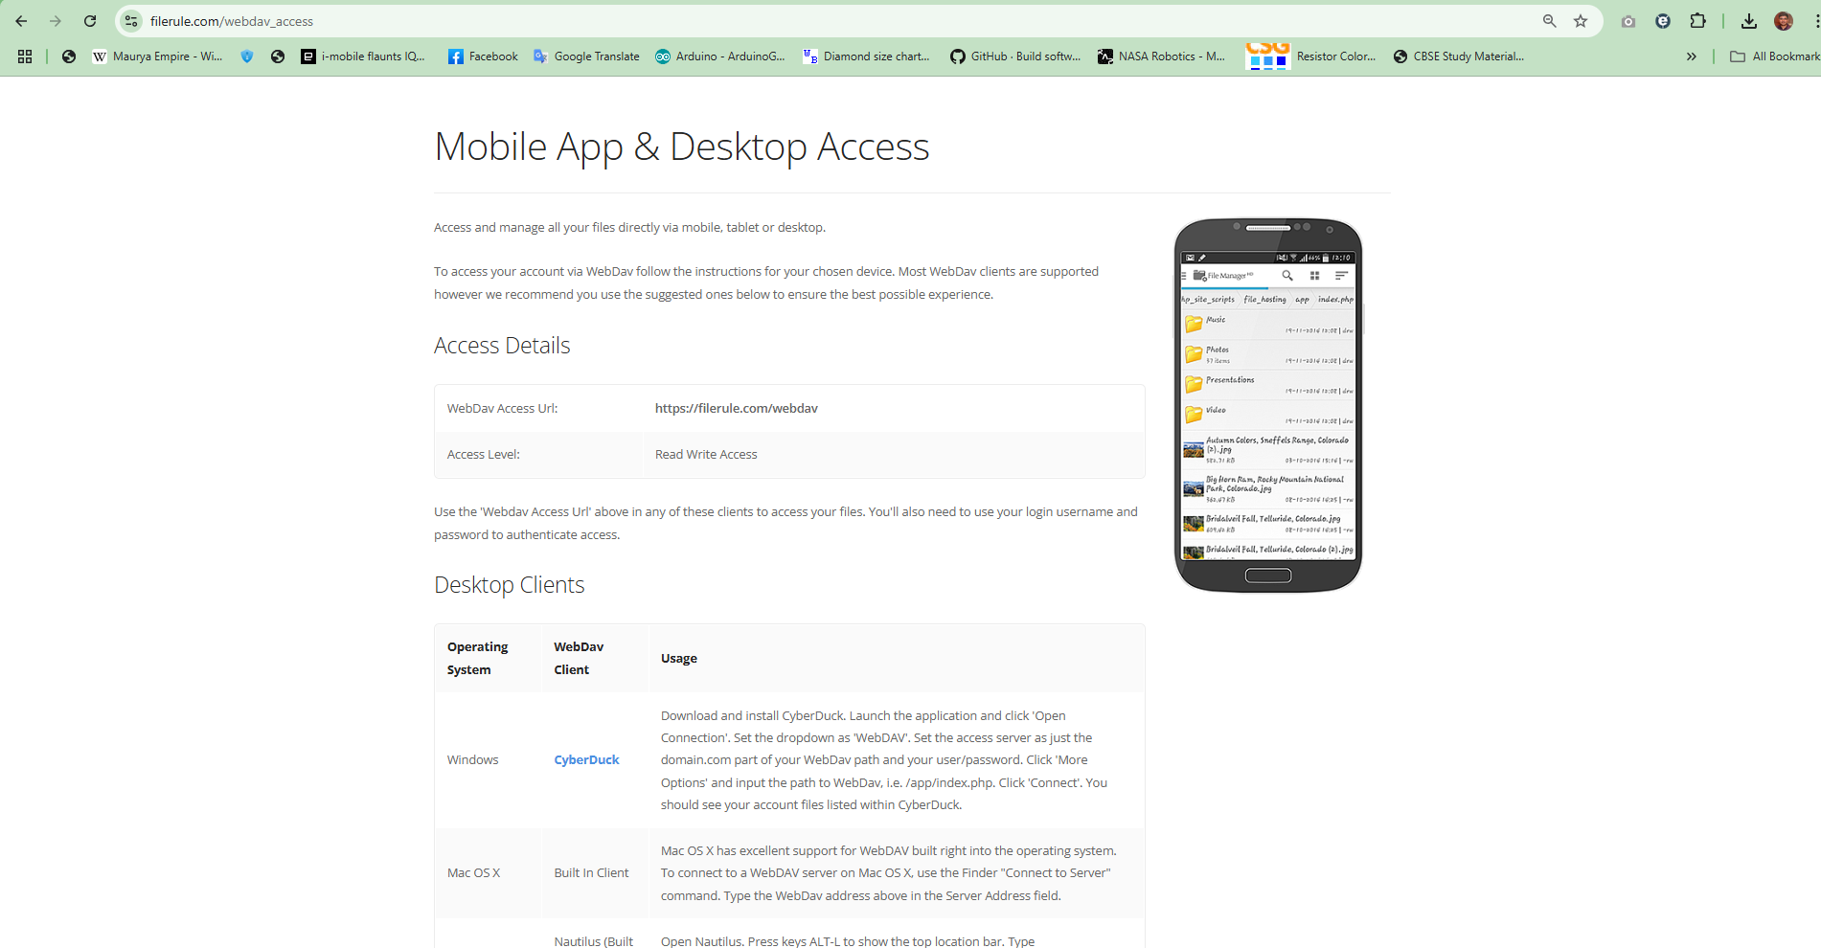Viewport: 1821px width, 948px height.
Task: Open the NASA Robotics bookmark
Action: pos(1162,56)
